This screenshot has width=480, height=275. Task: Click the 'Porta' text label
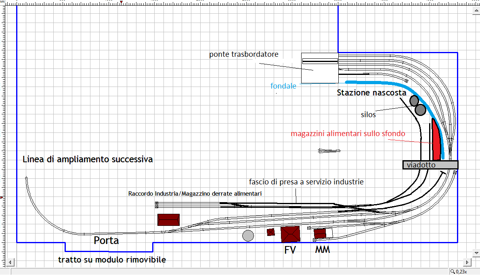(106, 241)
